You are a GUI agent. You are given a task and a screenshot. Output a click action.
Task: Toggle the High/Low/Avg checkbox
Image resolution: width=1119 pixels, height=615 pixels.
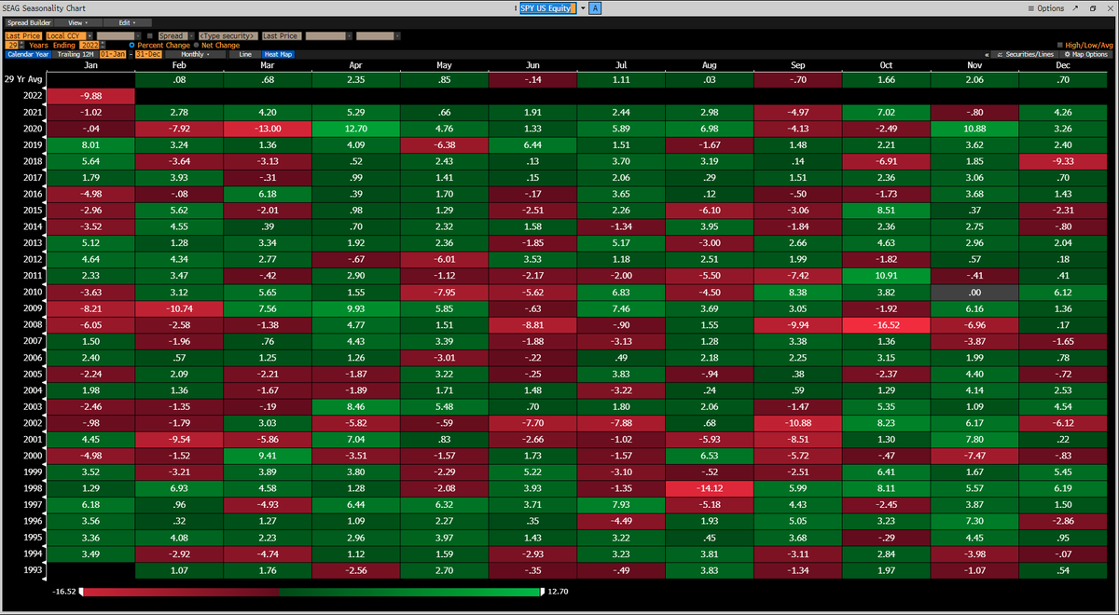tap(1059, 45)
